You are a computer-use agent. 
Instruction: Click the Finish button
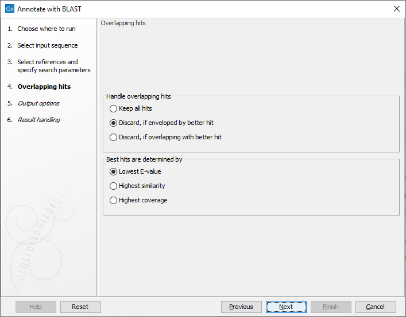pos(331,307)
